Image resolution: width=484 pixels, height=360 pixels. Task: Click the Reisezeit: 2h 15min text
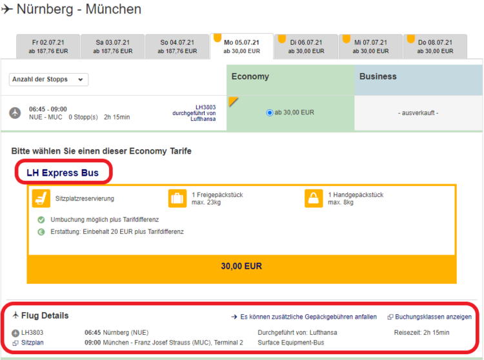tap(421, 333)
